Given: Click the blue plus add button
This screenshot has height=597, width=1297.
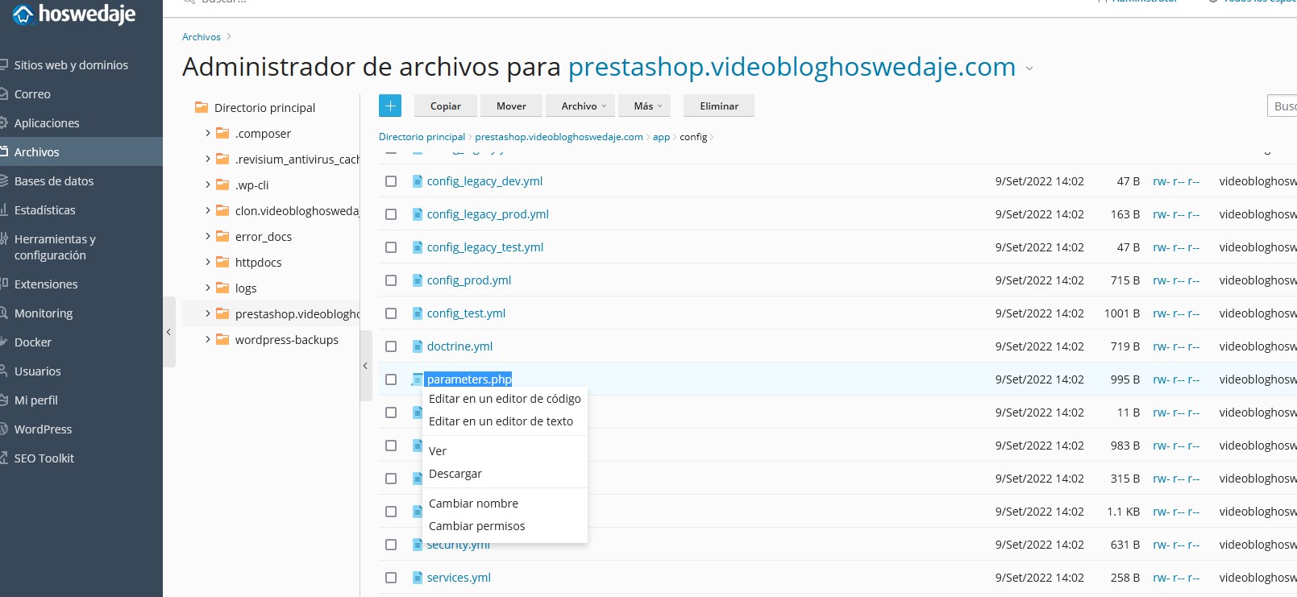Looking at the screenshot, I should [x=390, y=106].
